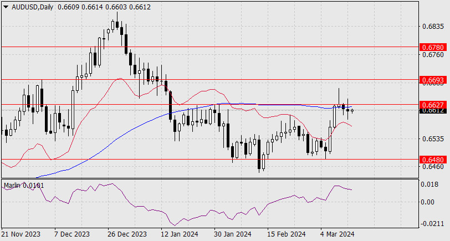This screenshot has height=241, width=450.
Task: Select the horizontal red line at 0.6780
Action: 210,47
